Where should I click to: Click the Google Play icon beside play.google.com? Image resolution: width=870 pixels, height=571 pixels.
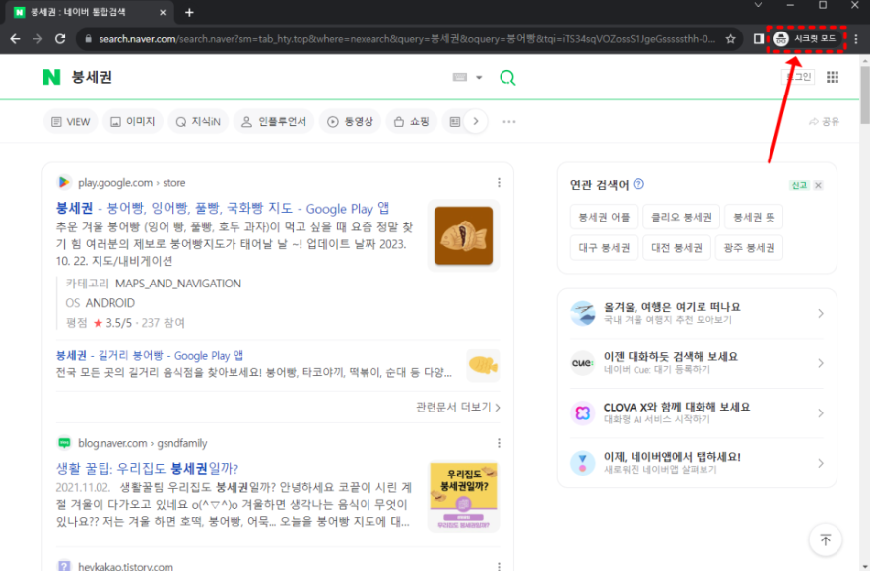coord(64,182)
